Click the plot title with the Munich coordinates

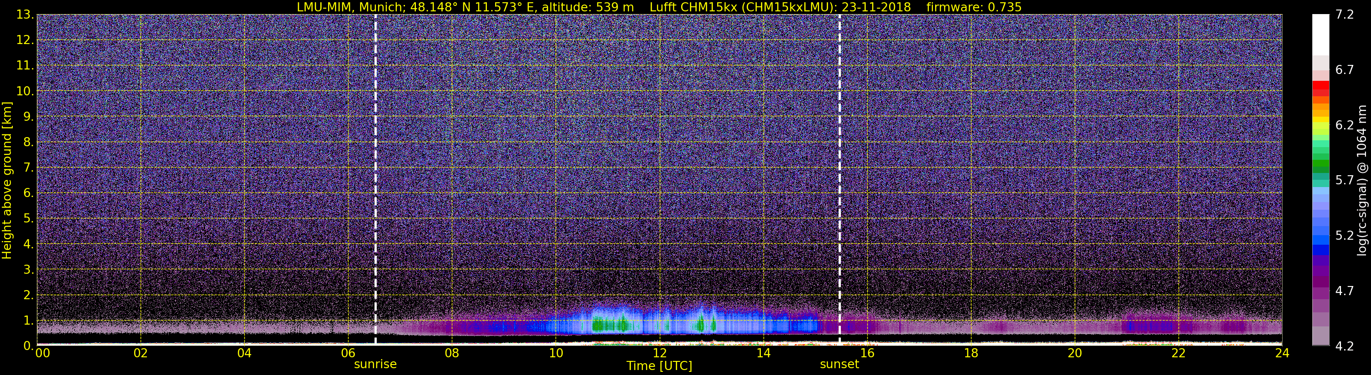[659, 7]
